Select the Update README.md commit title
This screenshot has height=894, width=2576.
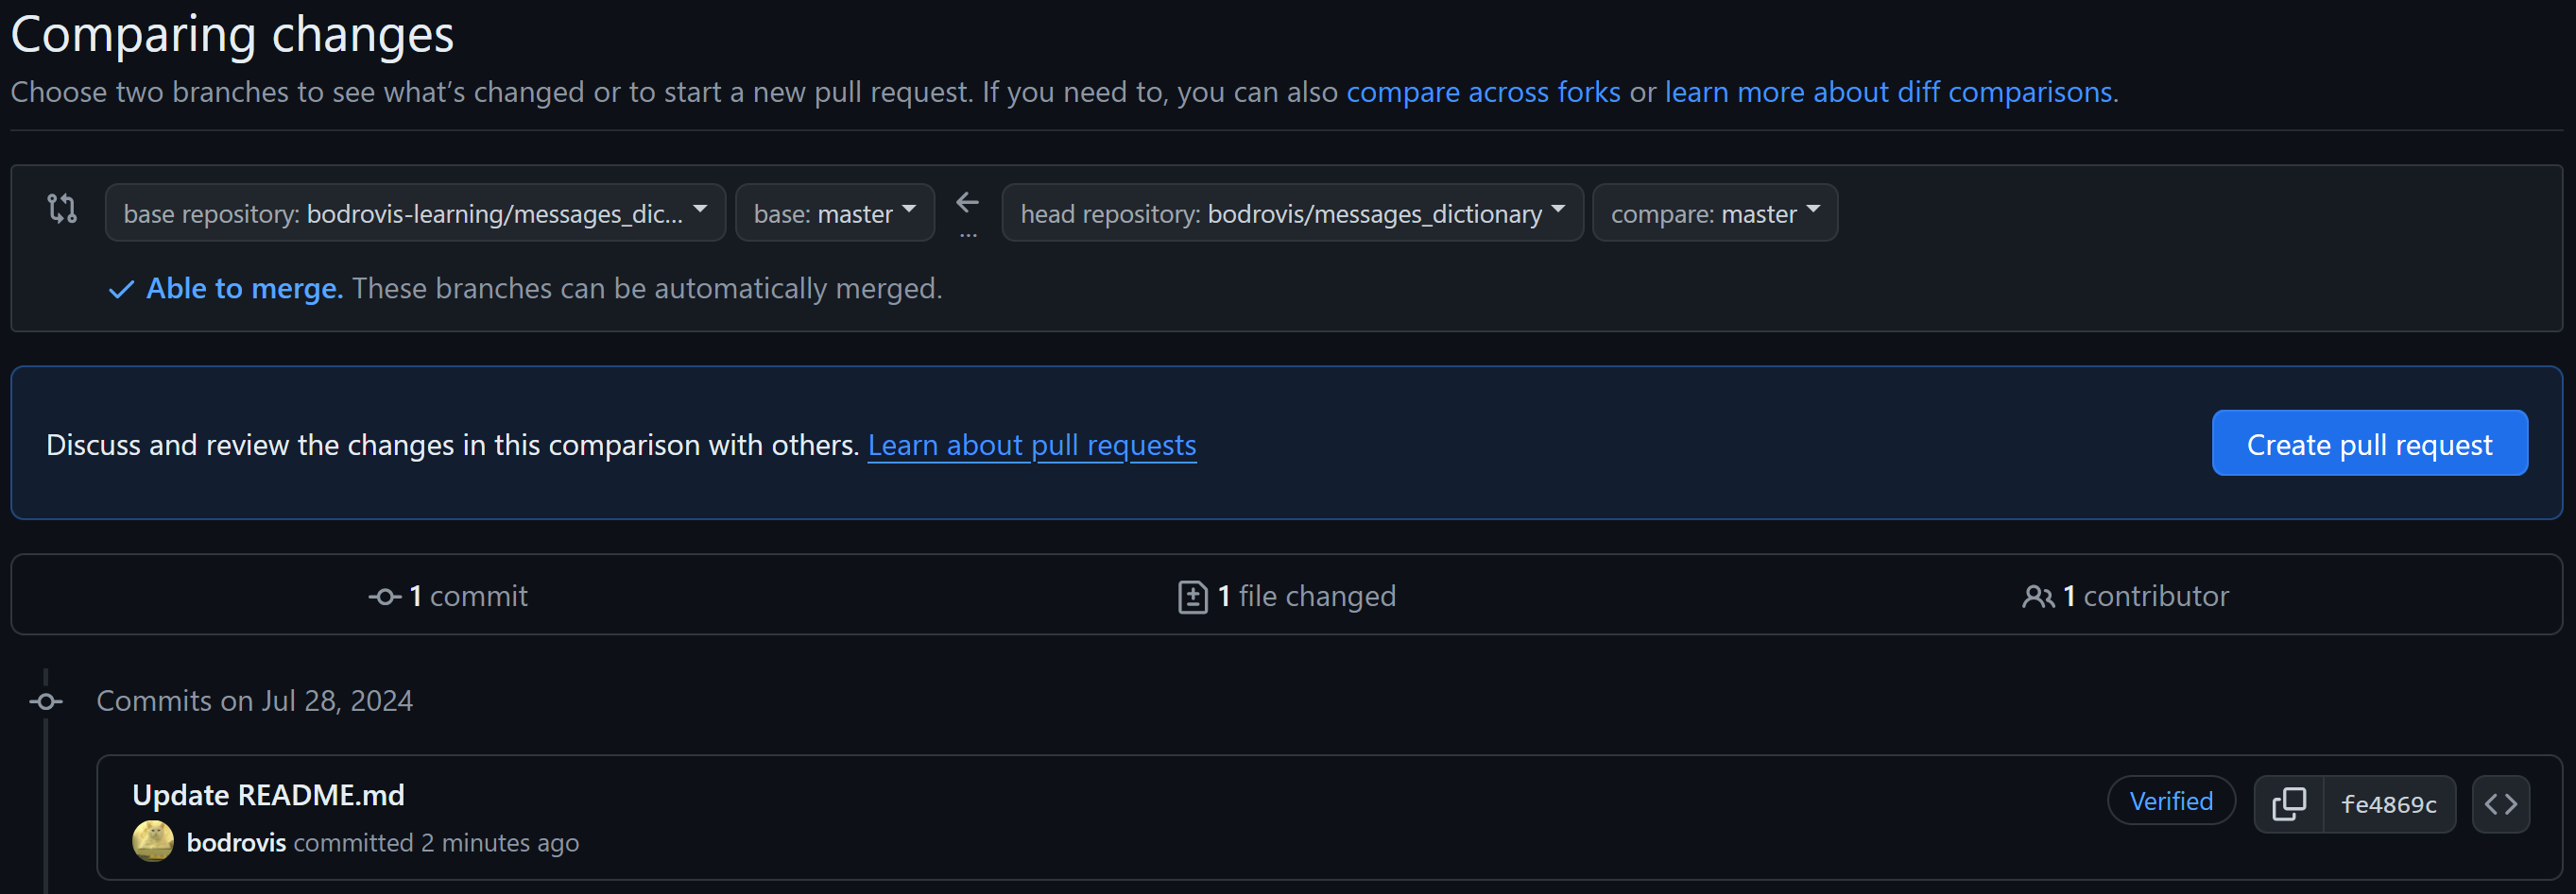pos(268,794)
